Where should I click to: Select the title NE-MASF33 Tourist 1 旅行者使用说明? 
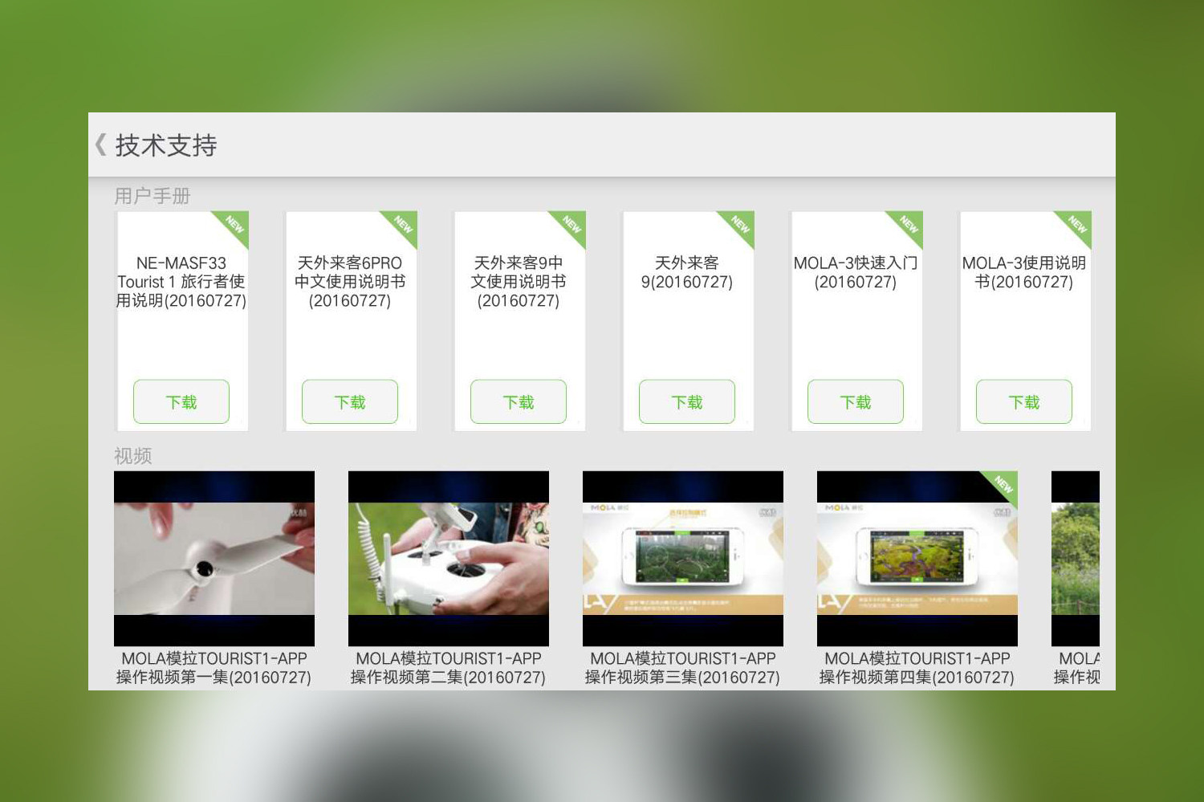[181, 282]
